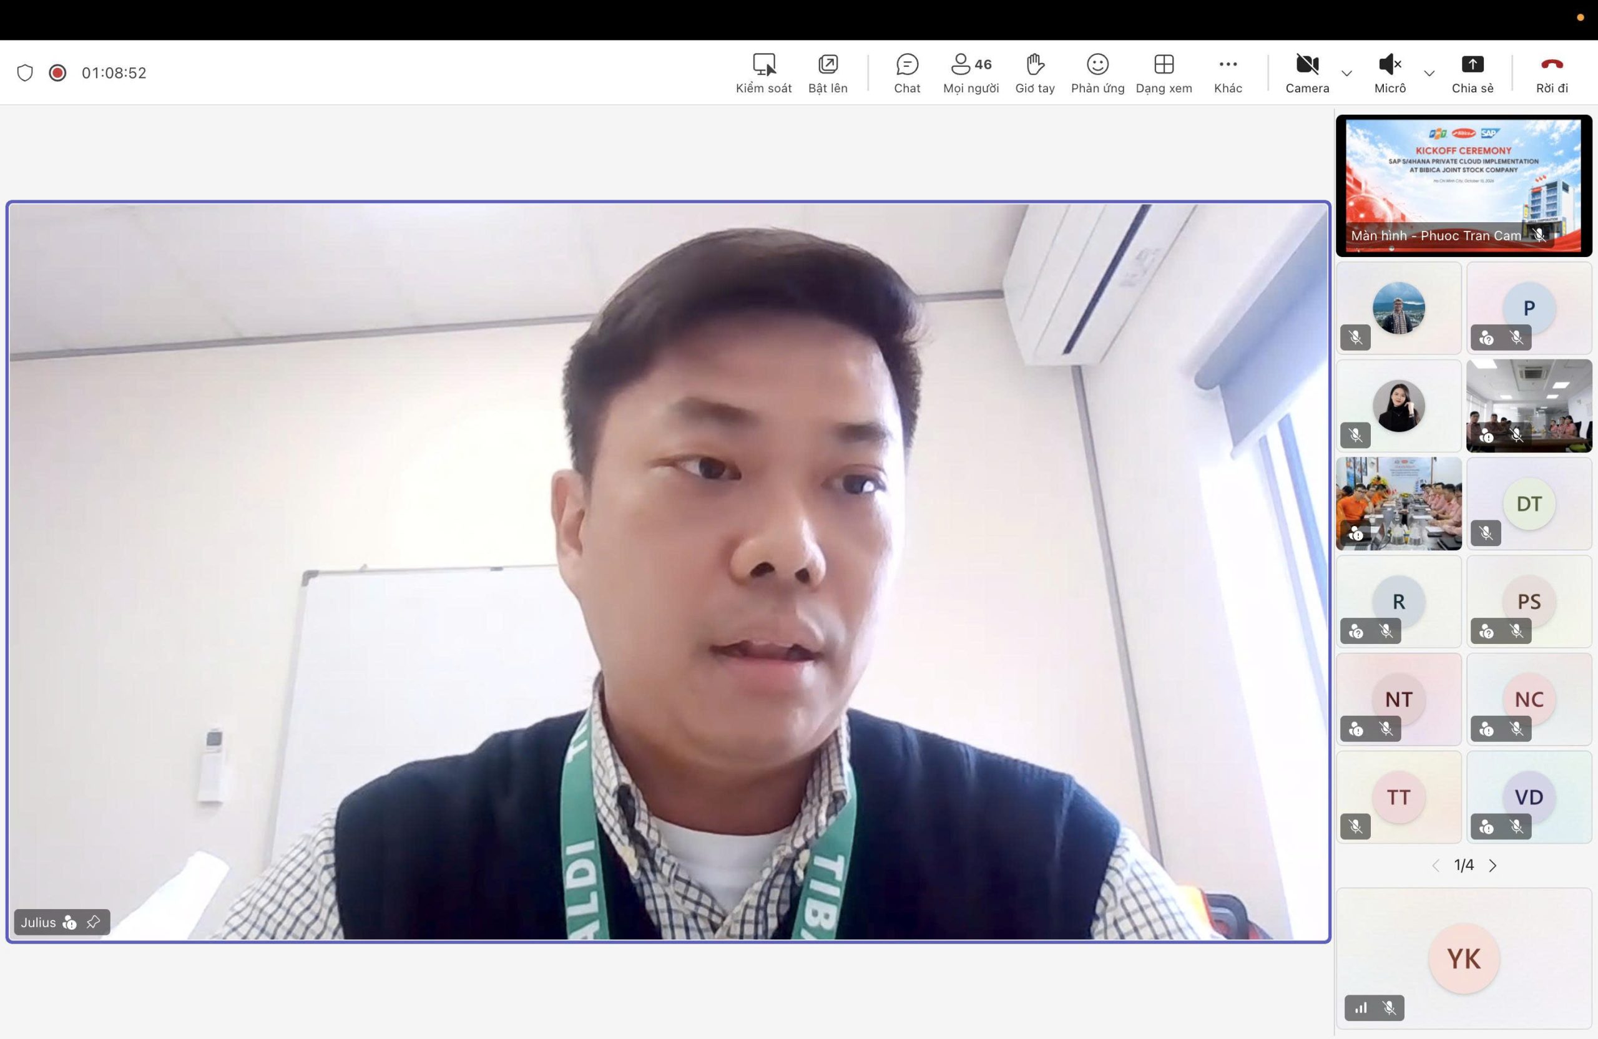Select the VD participant tile
Image resolution: width=1598 pixels, height=1039 pixels.
(1529, 798)
